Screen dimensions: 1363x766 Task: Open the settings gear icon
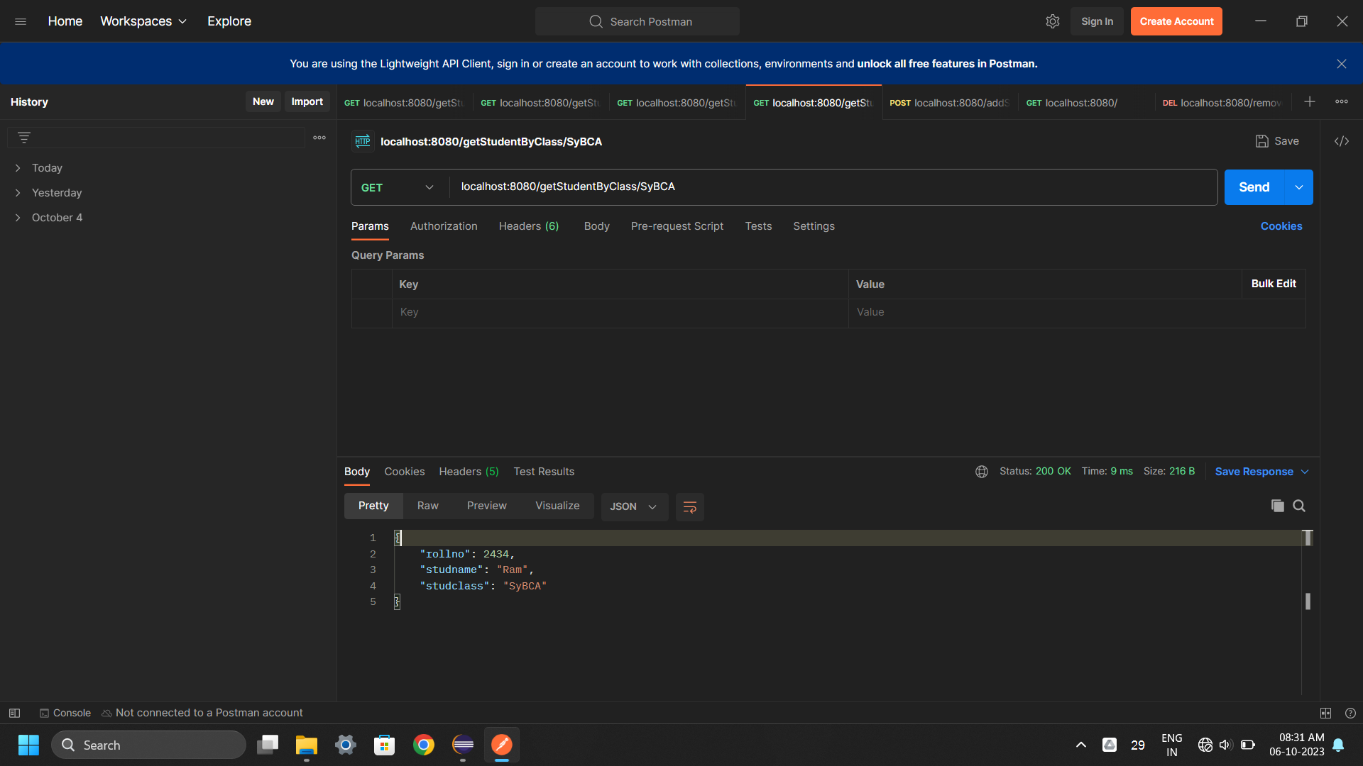click(1052, 21)
